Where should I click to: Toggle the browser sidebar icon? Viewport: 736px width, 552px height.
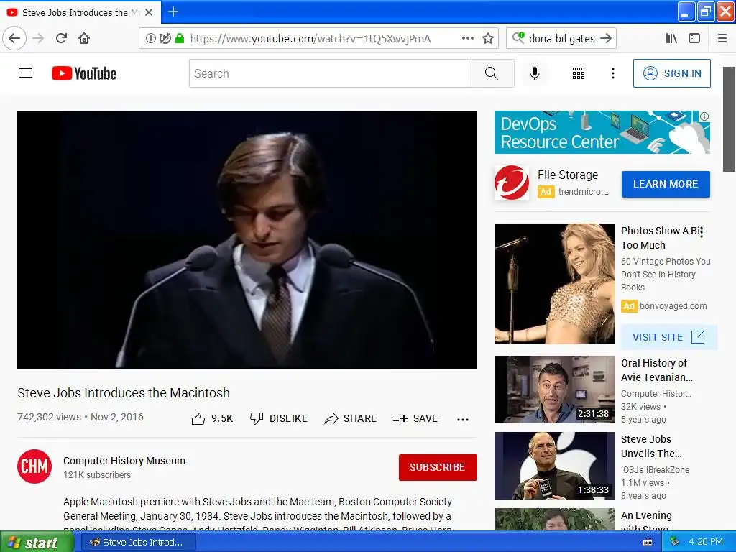point(694,39)
